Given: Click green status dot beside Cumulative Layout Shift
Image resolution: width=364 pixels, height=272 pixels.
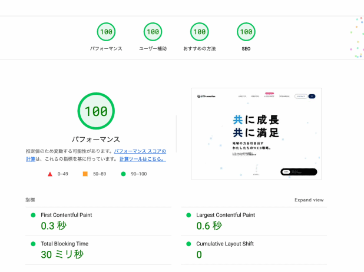Looking at the screenshot, I should tap(188, 244).
